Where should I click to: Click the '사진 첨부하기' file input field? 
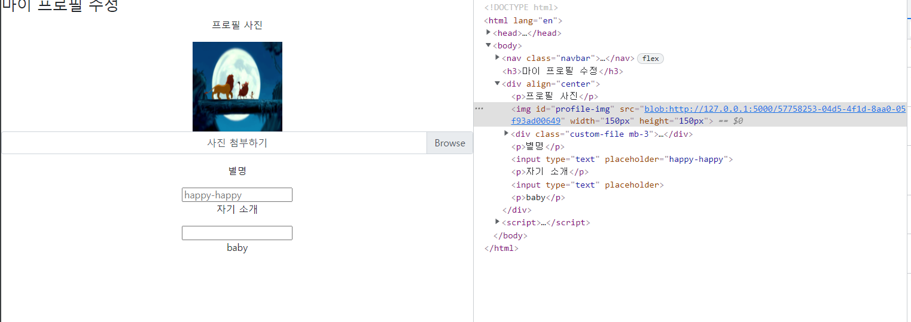click(x=214, y=143)
